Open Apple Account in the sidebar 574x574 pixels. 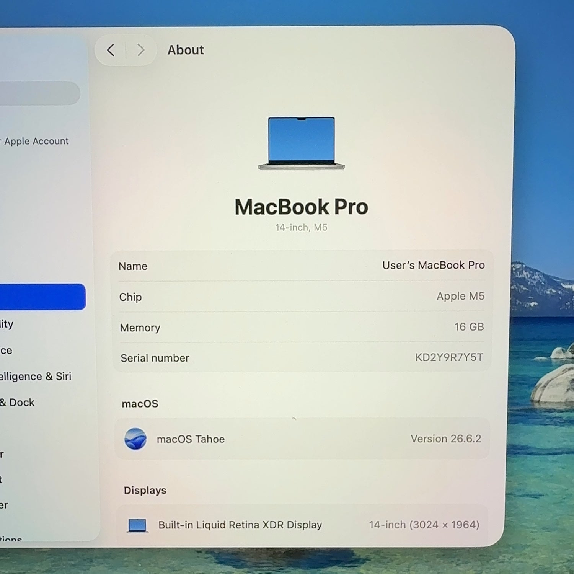pos(37,141)
